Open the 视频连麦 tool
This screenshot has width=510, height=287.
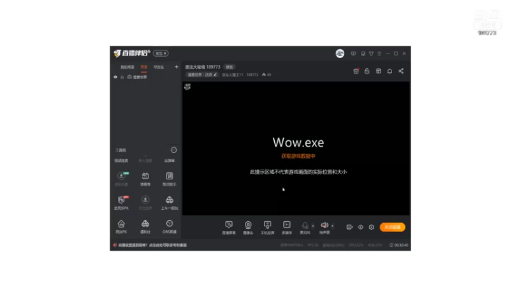click(x=121, y=161)
